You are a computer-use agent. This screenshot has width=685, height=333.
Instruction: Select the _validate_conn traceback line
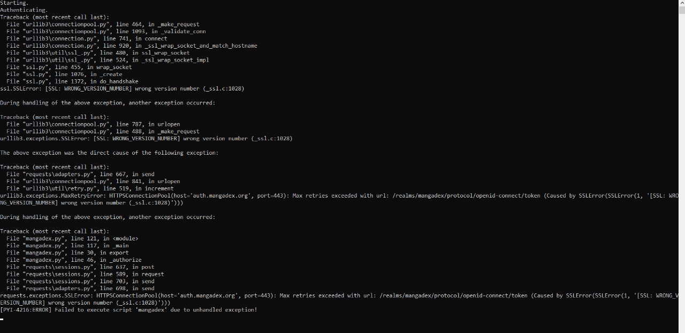(x=106, y=32)
